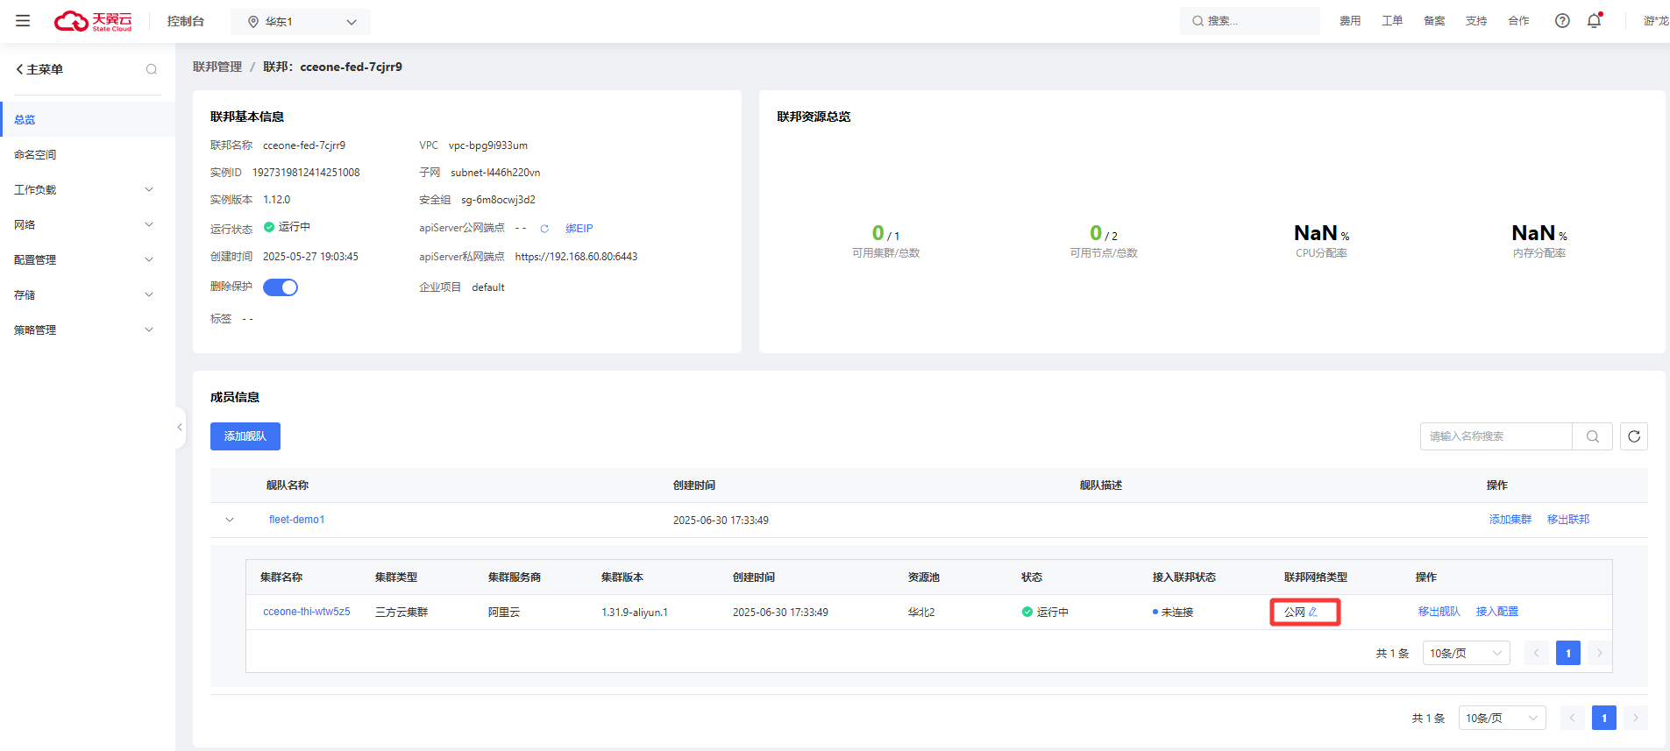
Task: Open the hamburger menu icon
Action: click(x=23, y=21)
